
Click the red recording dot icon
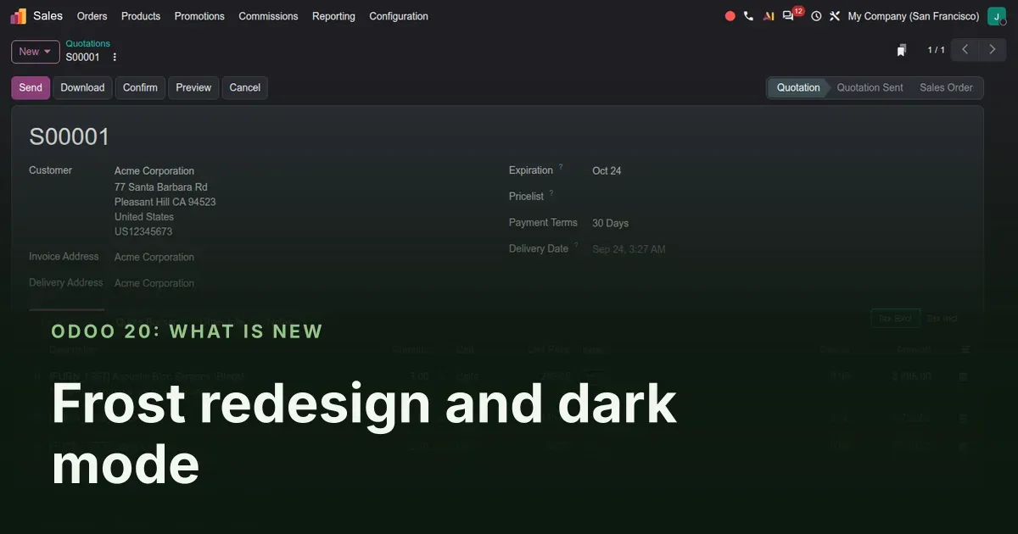pos(730,16)
